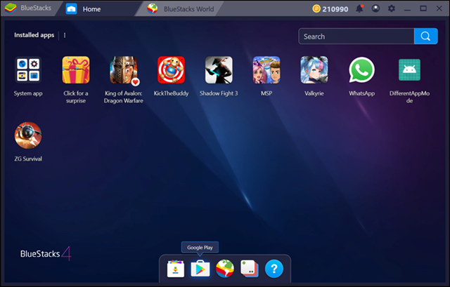This screenshot has height=287, width=450.
Task: Click the blue search magnifier button
Action: (x=426, y=36)
